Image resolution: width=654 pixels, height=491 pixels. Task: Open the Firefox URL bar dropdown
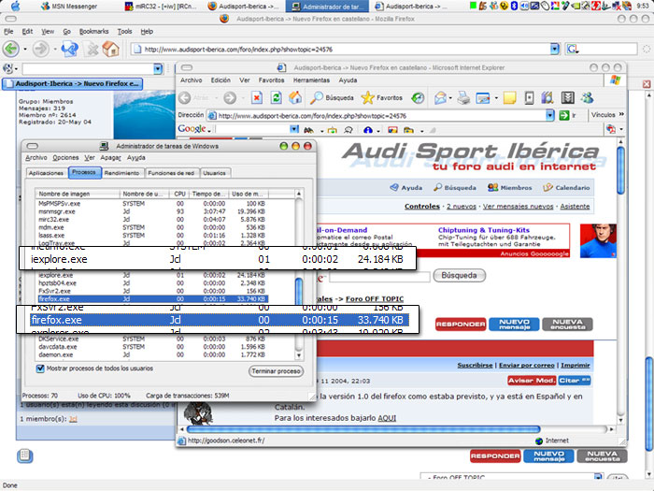point(554,49)
